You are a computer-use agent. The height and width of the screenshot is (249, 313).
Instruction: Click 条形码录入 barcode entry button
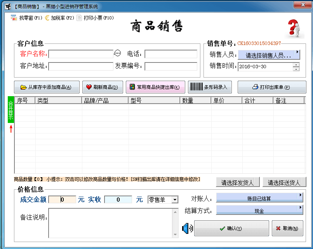210,87
